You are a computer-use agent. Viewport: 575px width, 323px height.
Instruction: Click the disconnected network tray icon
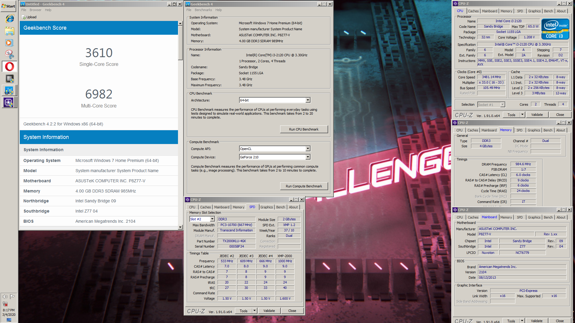coord(5,304)
